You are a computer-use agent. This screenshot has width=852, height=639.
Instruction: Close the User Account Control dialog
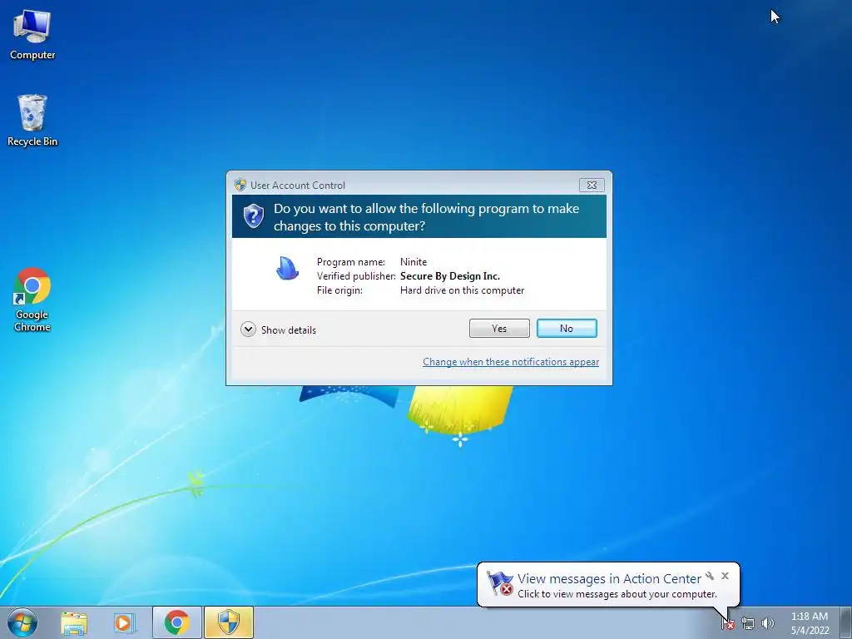[x=592, y=186]
